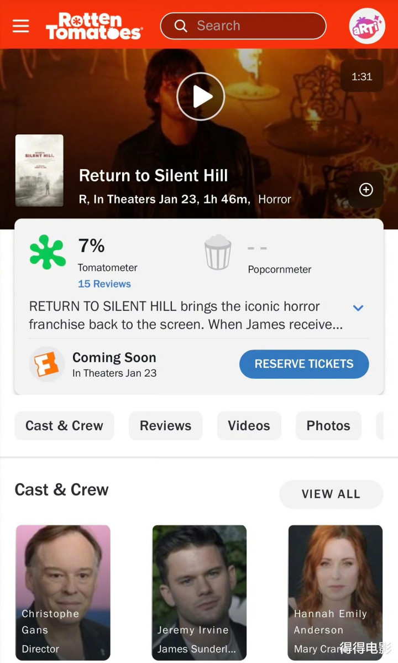Open the aRTi avatar icon
The image size is (398, 663).
click(x=367, y=26)
